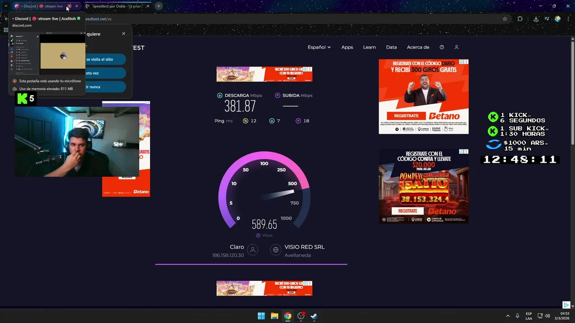This screenshot has height=323, width=575.
Task: Click the top banner ad above results
Action: 264,74
